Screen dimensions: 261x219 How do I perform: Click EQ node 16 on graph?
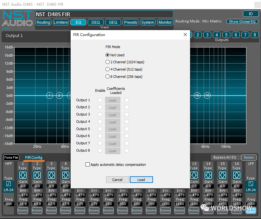(x=207, y=96)
